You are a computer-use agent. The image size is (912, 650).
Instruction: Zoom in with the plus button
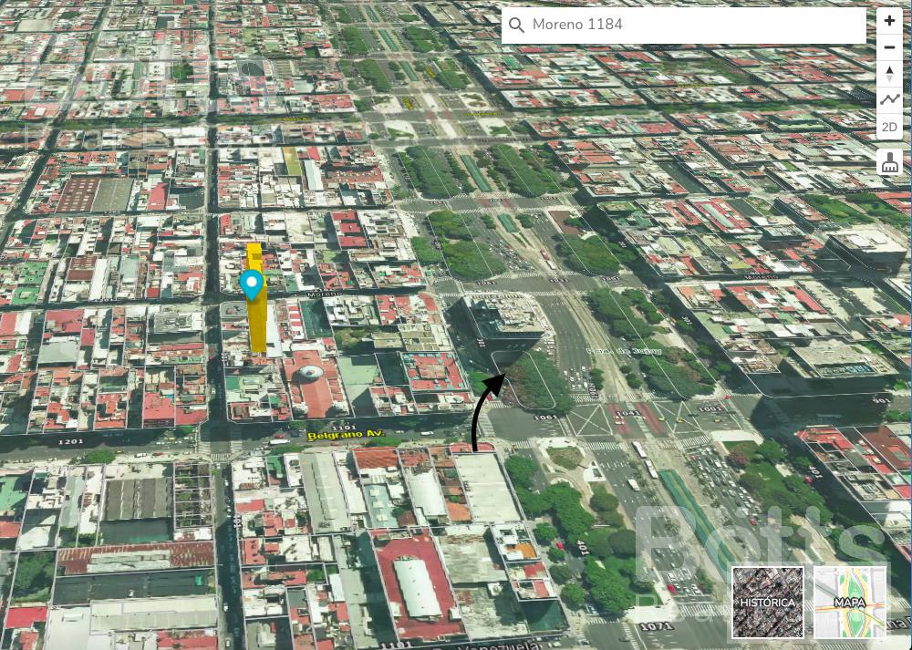click(888, 22)
